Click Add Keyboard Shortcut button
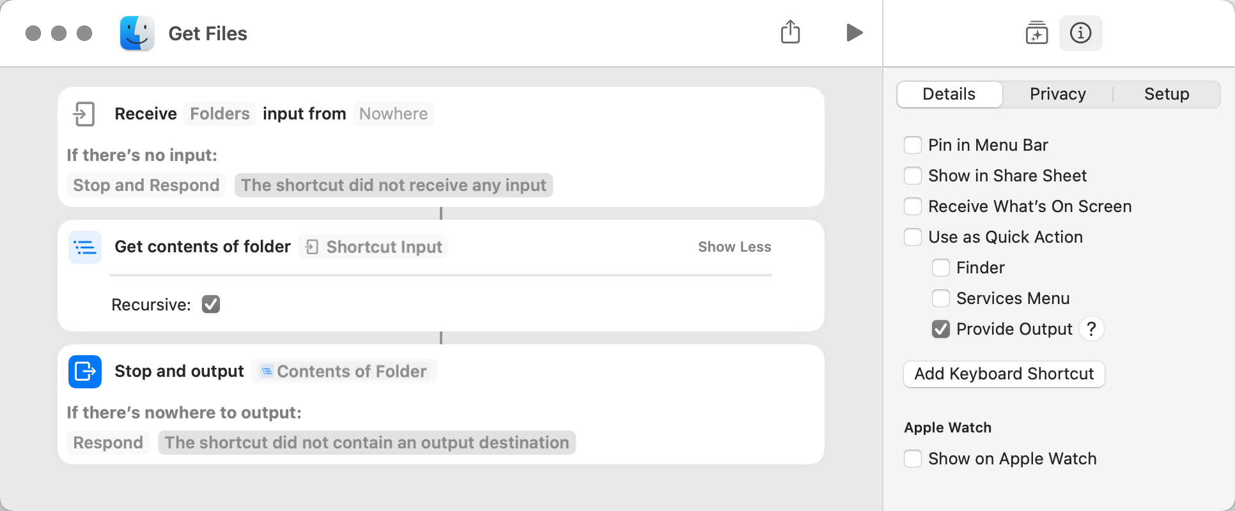The image size is (1235, 511). [x=1004, y=374]
